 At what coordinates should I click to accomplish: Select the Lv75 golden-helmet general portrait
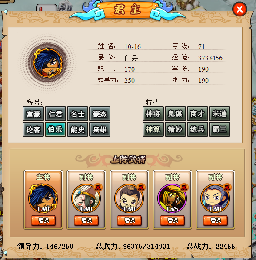(172, 198)
